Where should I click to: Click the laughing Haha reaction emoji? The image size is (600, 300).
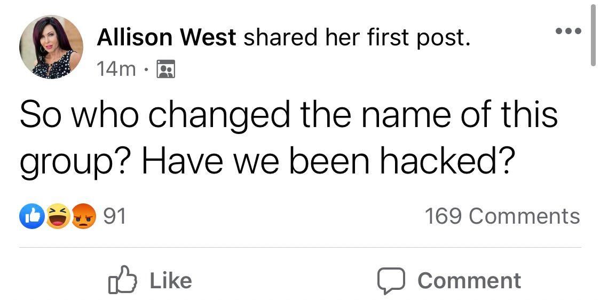pos(58,216)
